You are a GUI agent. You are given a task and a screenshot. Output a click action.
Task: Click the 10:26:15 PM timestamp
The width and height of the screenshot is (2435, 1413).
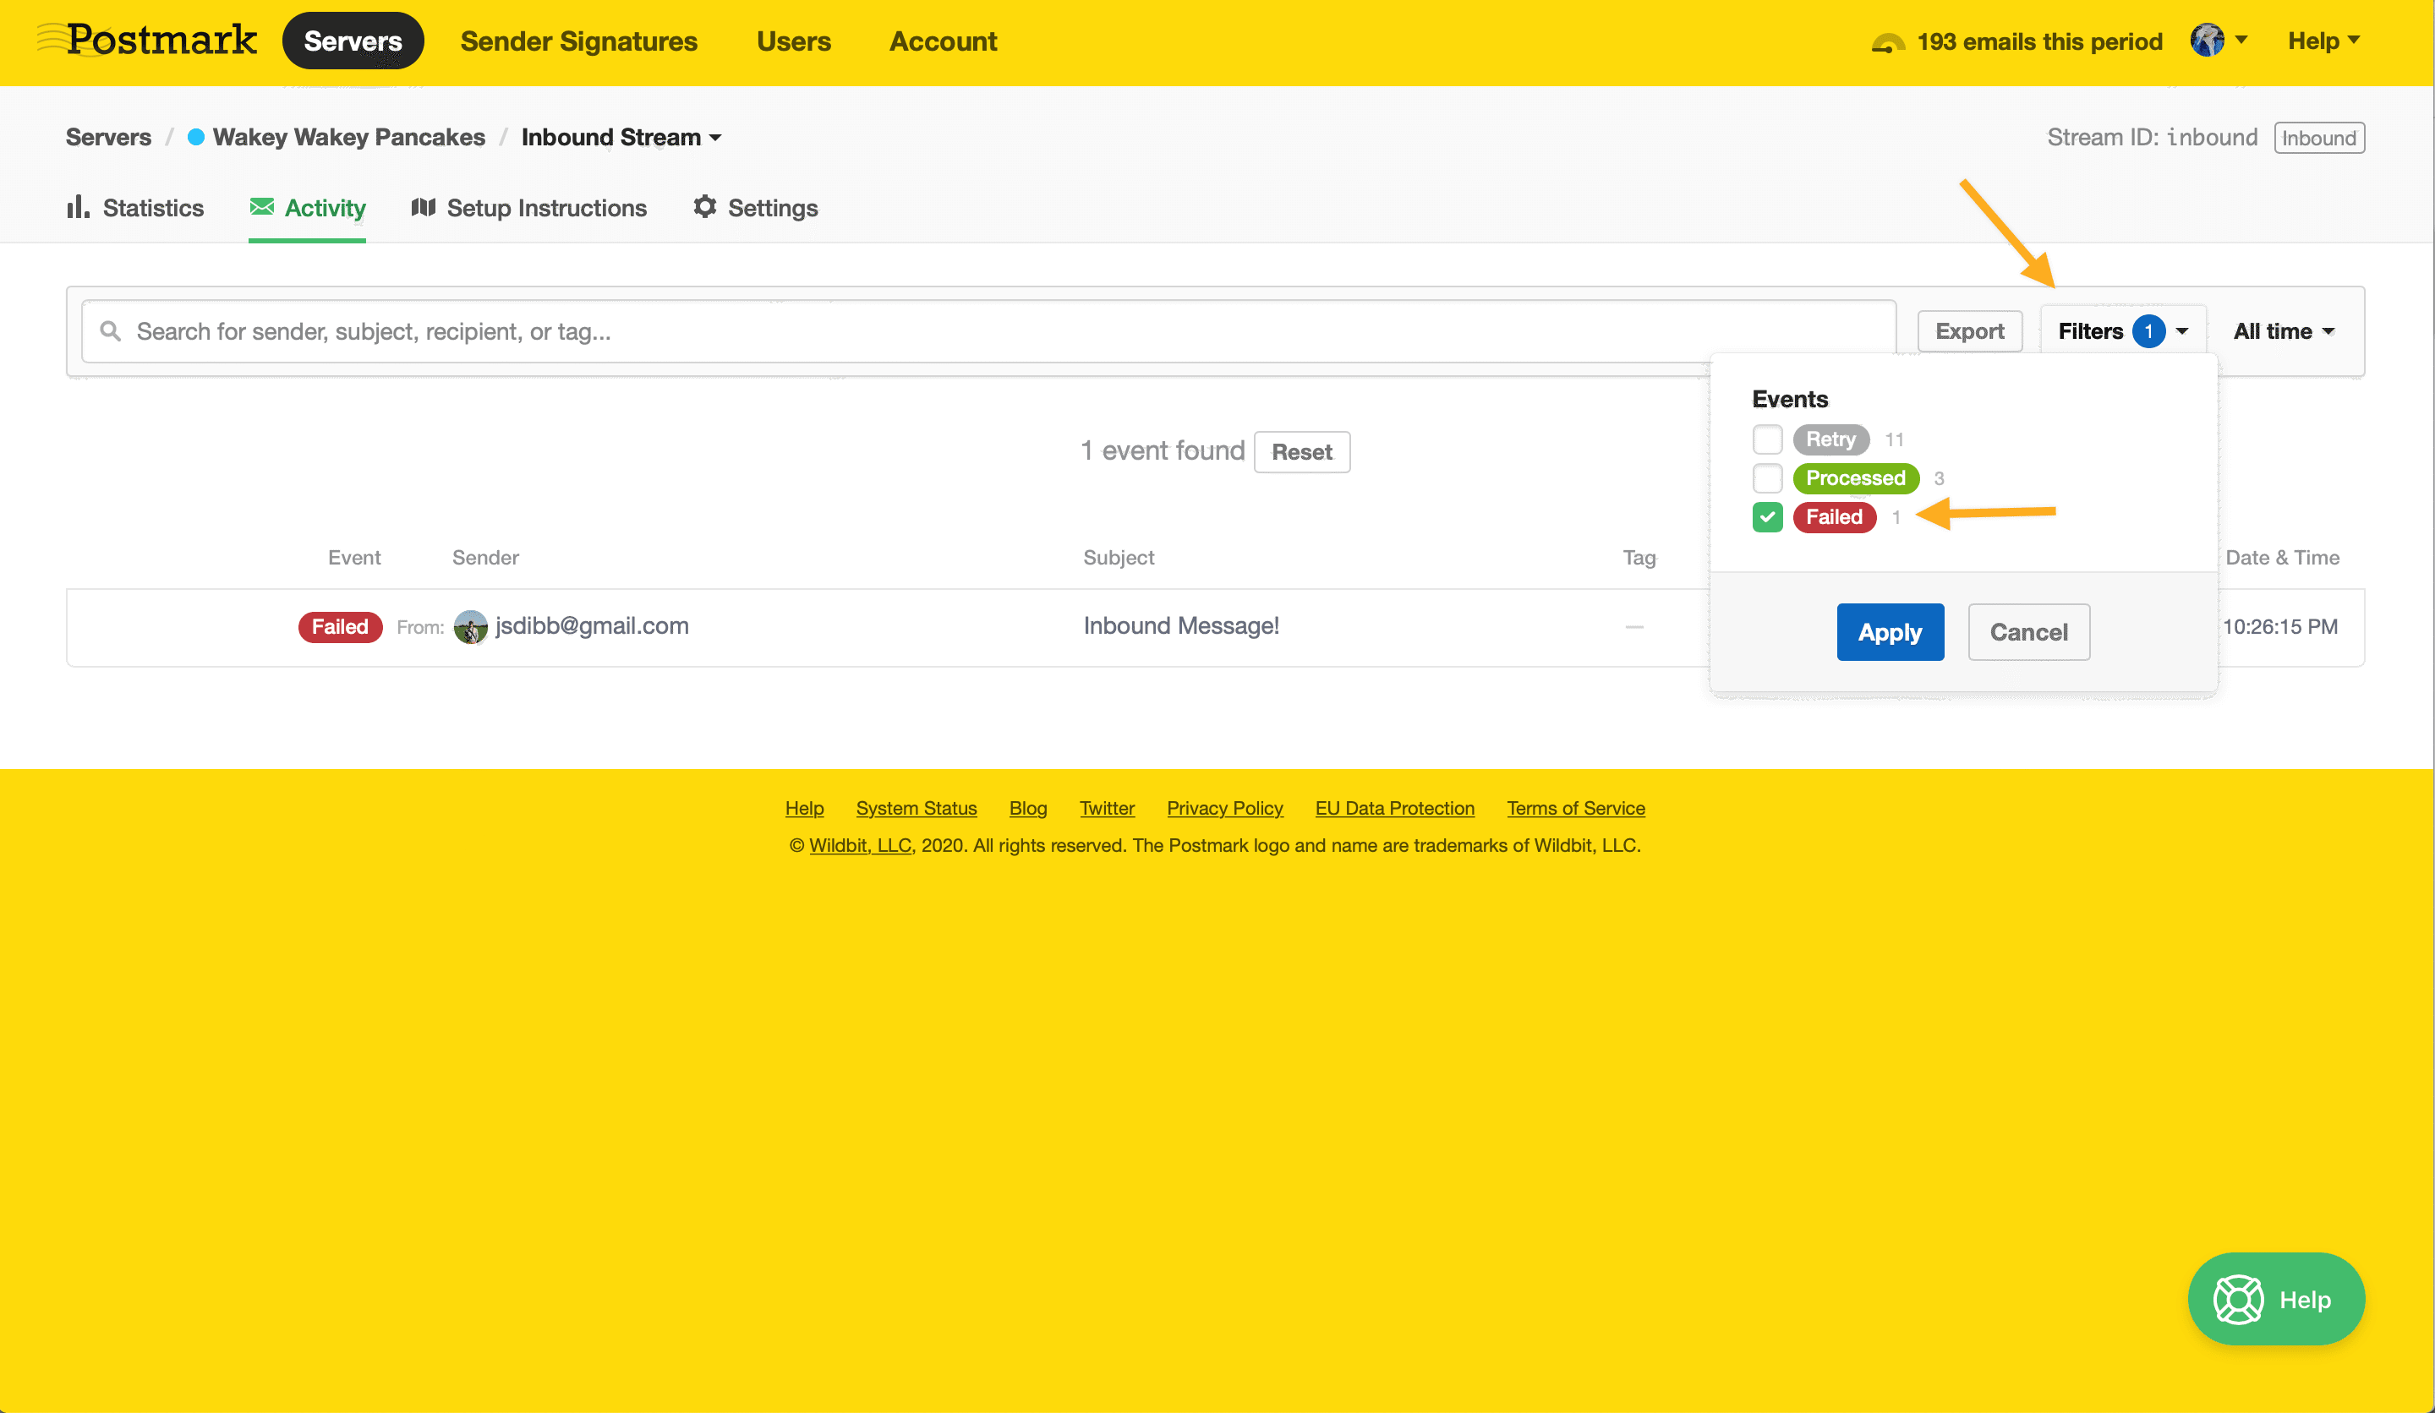2280,627
